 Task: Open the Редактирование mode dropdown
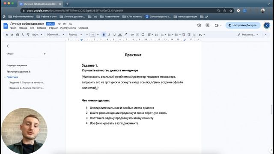click(x=247, y=35)
